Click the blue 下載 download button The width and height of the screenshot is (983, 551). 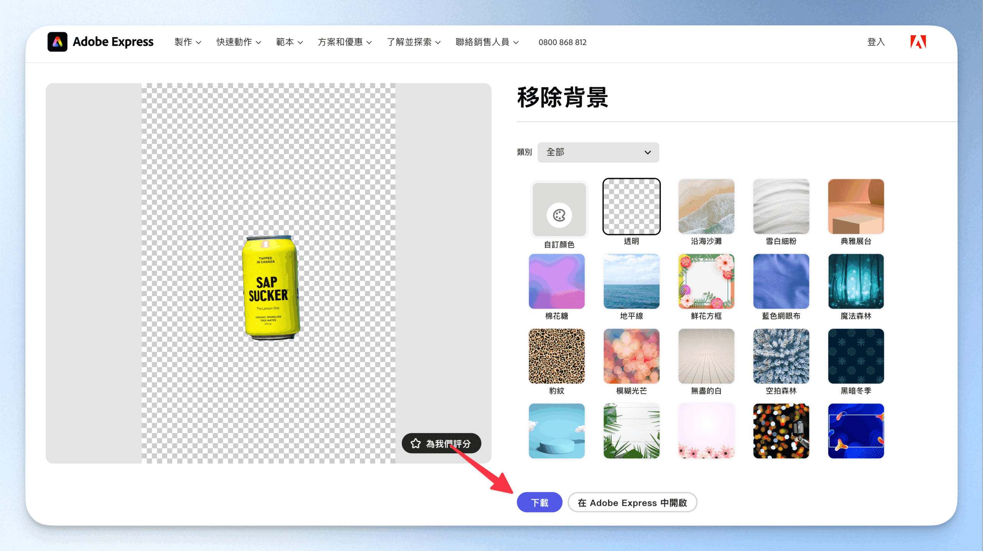tap(539, 502)
